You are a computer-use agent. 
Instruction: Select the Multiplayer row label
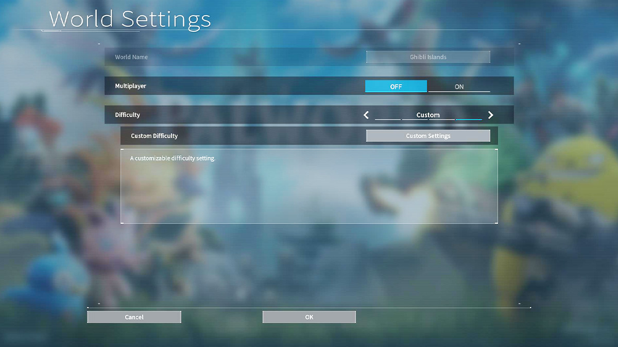(130, 86)
